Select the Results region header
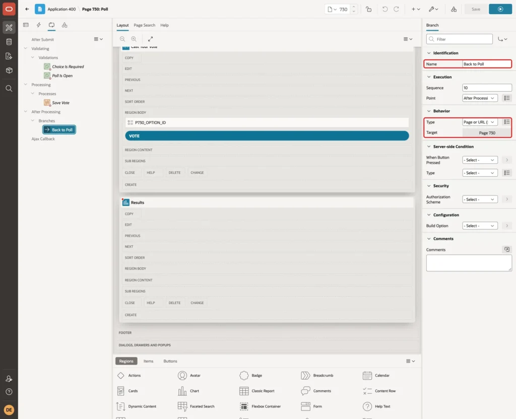 [267, 202]
